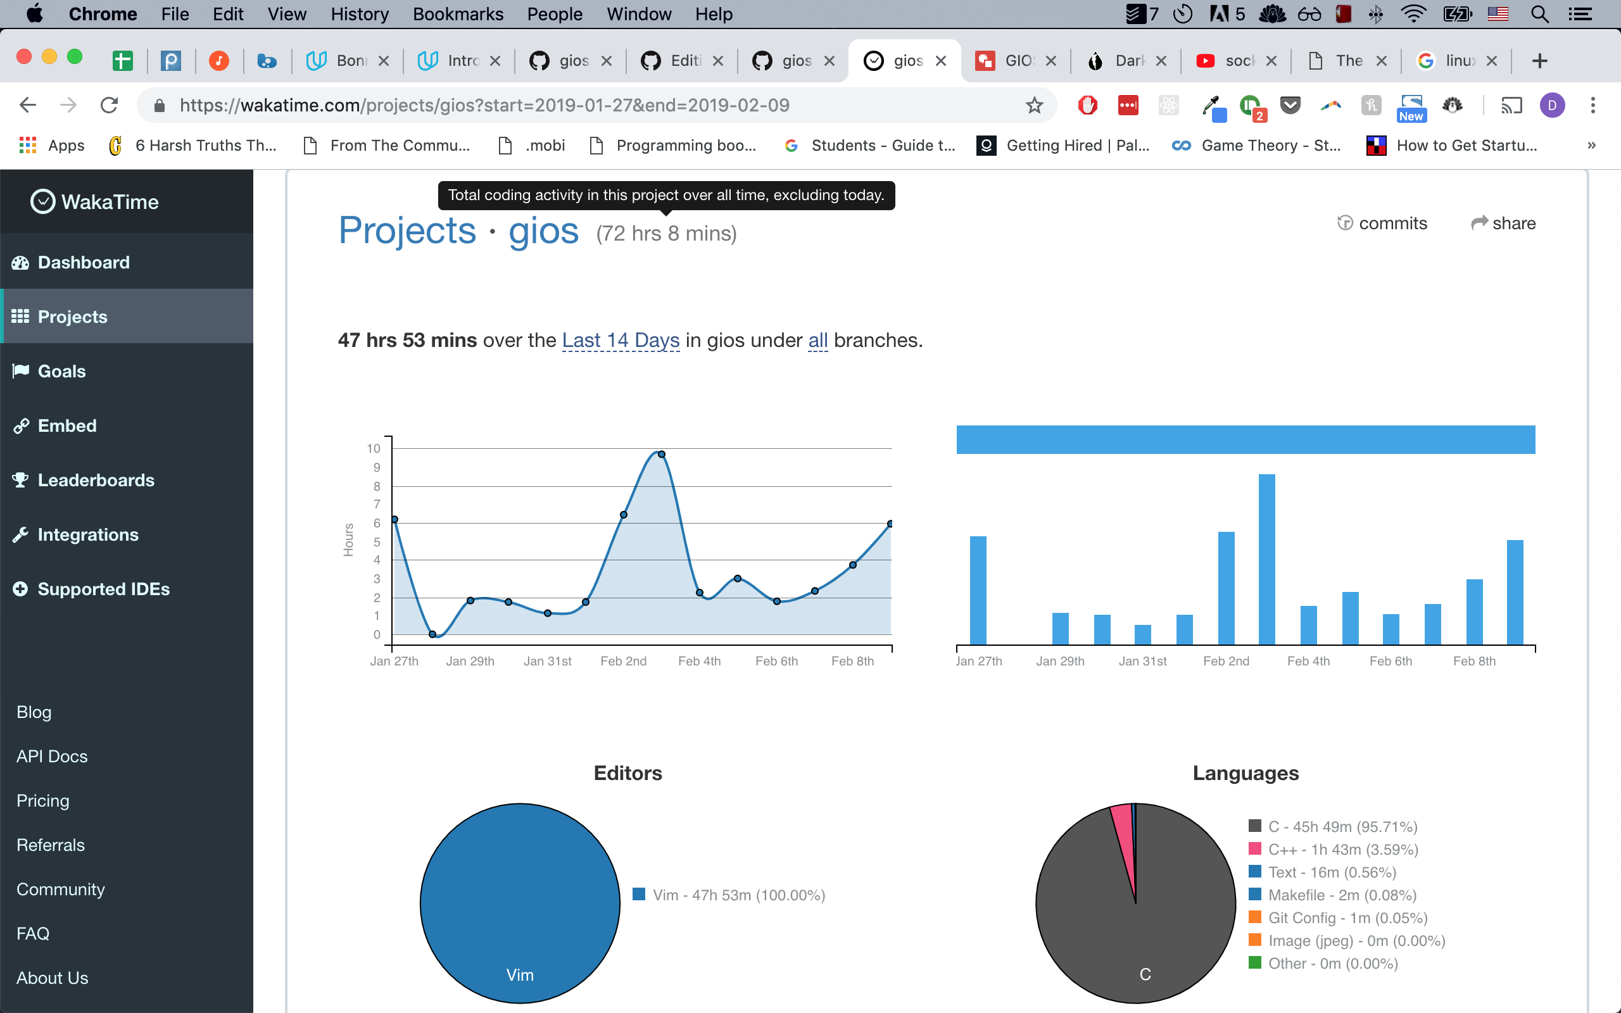
Task: Click the Goals flag icon
Action: [21, 370]
